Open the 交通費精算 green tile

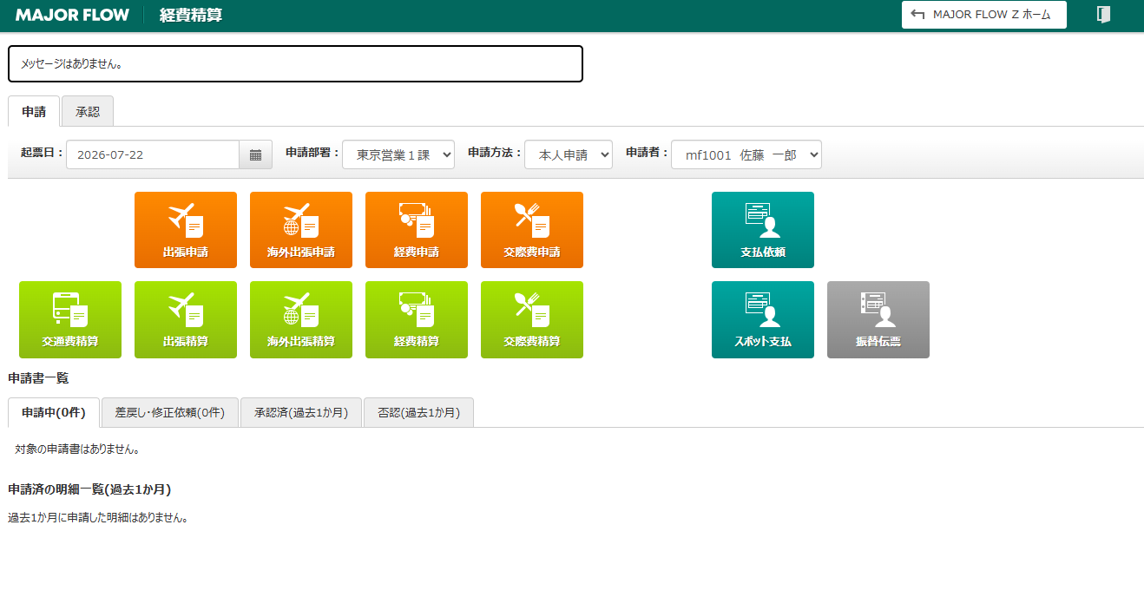pos(70,319)
